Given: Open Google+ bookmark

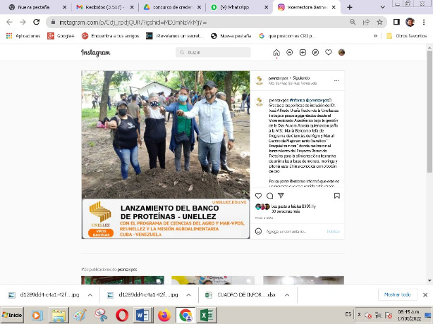Looking at the screenshot, I should coord(61,36).
